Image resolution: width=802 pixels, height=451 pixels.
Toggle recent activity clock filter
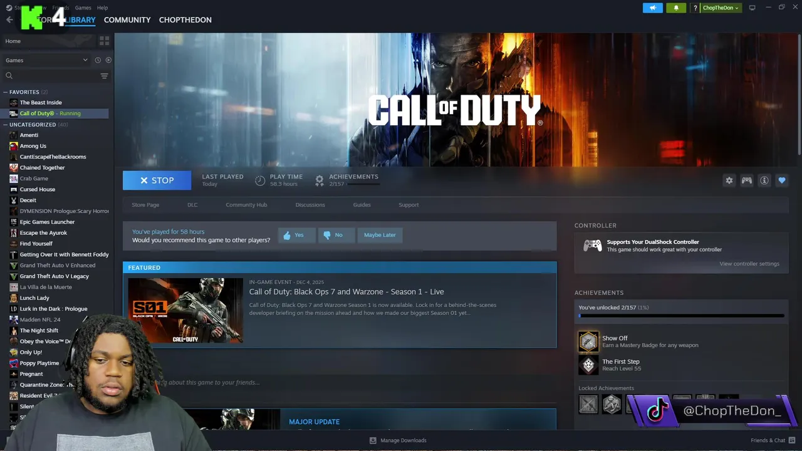pos(98,60)
